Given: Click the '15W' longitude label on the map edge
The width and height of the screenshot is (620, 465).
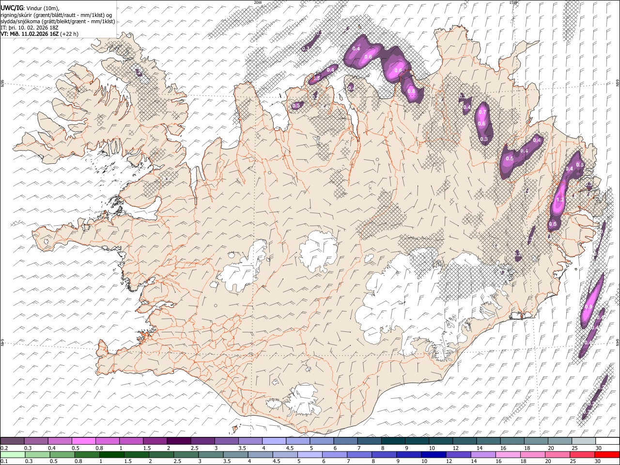Looking at the screenshot, I should [x=513, y=2].
